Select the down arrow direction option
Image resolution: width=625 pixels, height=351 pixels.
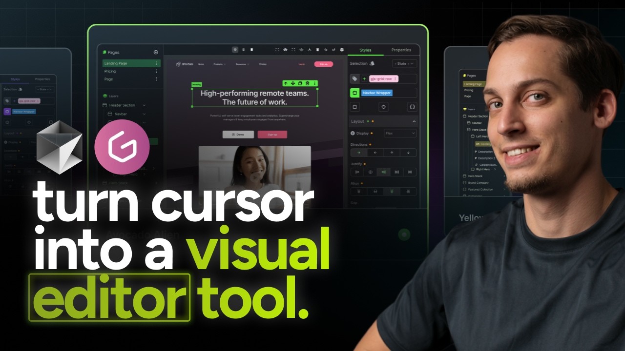click(408, 153)
